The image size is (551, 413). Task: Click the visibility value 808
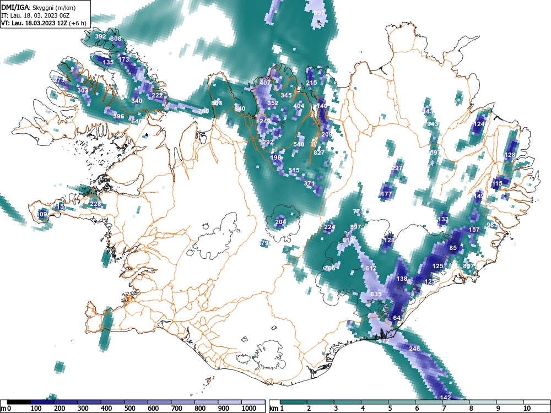point(116,39)
